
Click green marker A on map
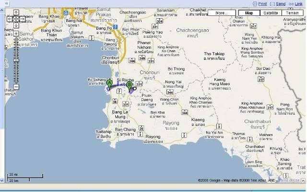(x=110, y=85)
